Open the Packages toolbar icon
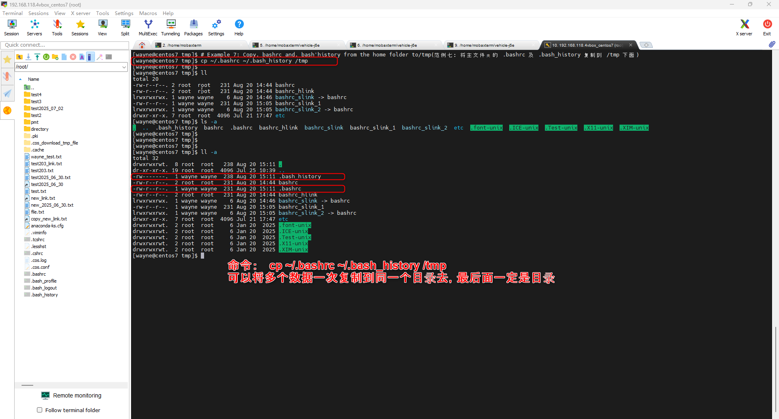The width and height of the screenshot is (779, 419). pyautogui.click(x=194, y=28)
